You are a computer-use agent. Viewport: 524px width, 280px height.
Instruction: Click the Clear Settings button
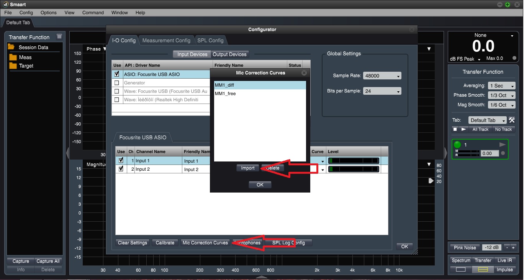[133, 243]
